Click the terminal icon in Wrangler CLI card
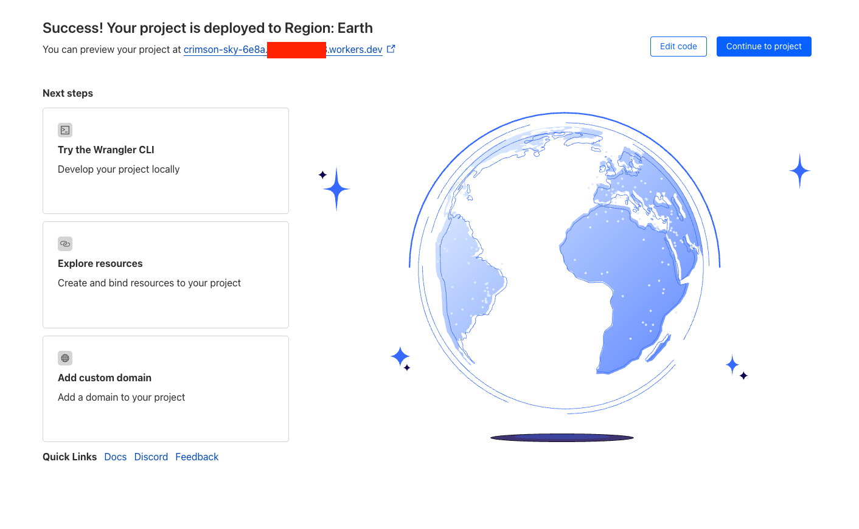Image resolution: width=859 pixels, height=529 pixels. (x=65, y=130)
